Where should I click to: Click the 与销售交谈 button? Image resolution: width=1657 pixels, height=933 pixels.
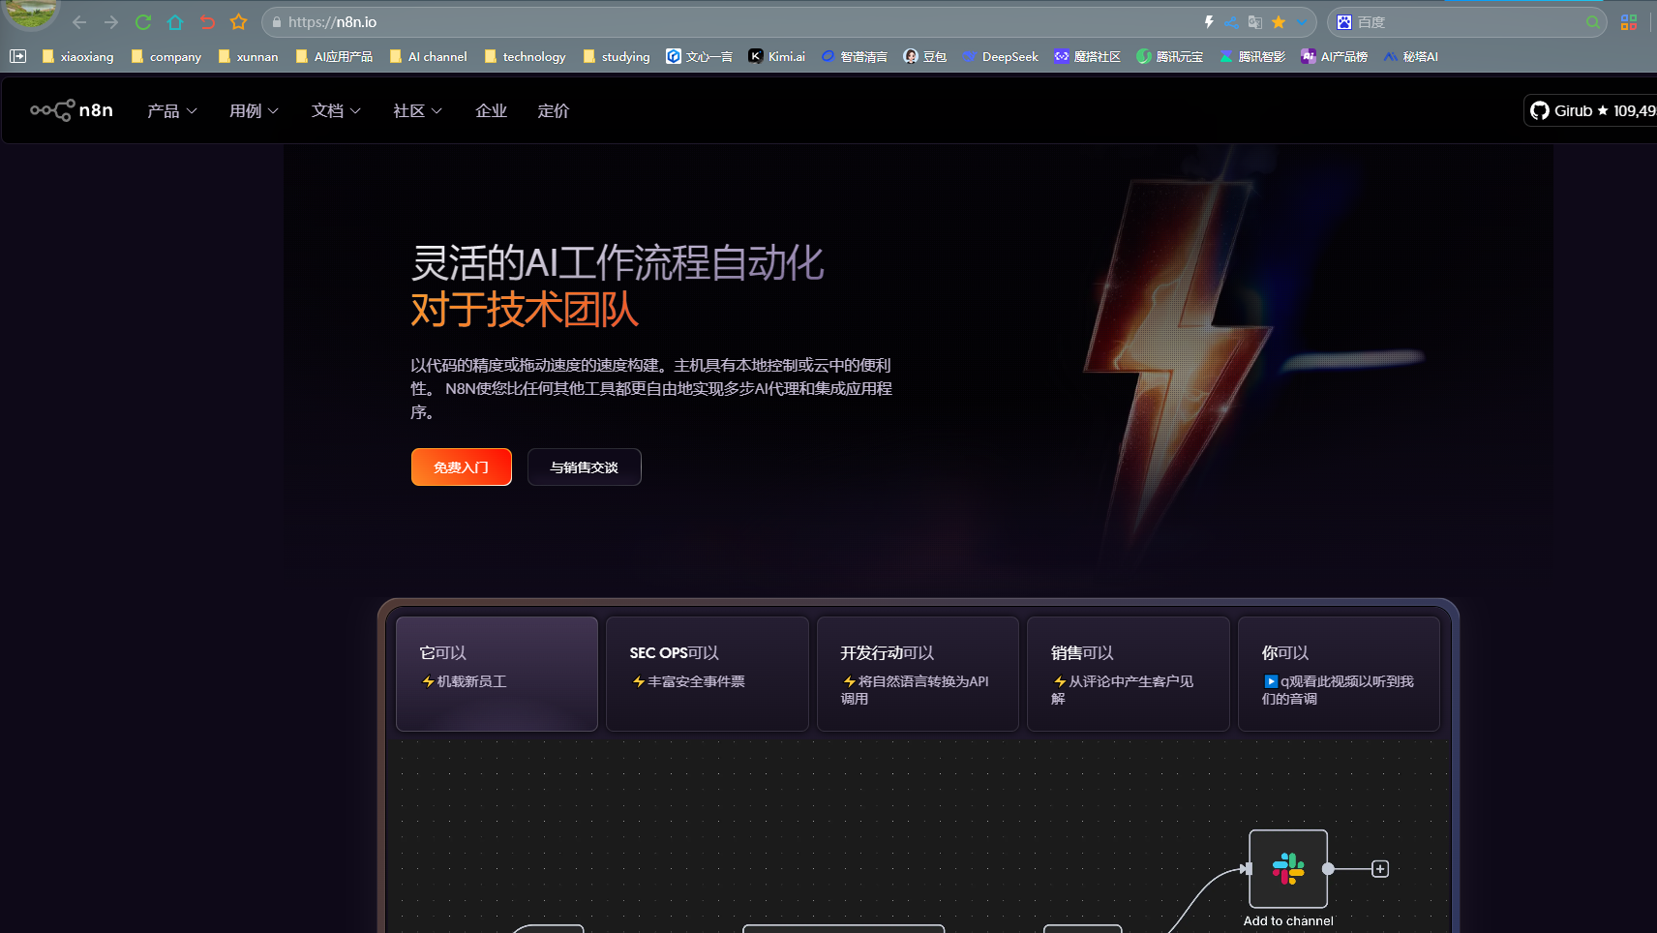(584, 467)
